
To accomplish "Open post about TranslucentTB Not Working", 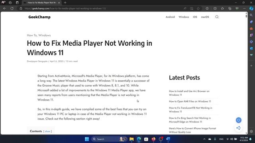I will coord(190,110).
